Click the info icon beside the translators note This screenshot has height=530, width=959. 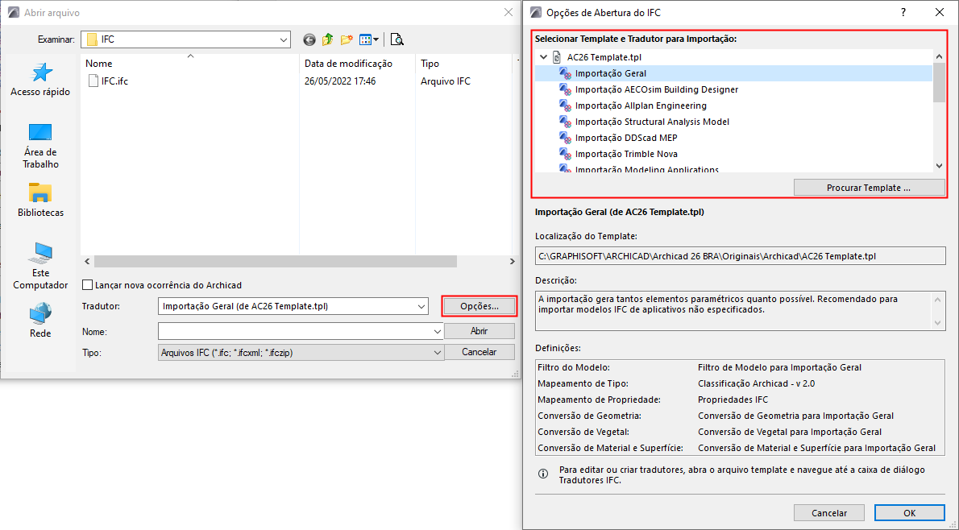[x=543, y=474]
